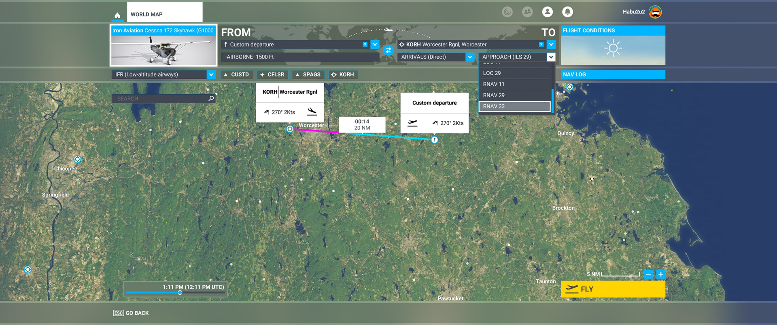Click the Springfield city label
The width and height of the screenshot is (777, 325).
55,195
